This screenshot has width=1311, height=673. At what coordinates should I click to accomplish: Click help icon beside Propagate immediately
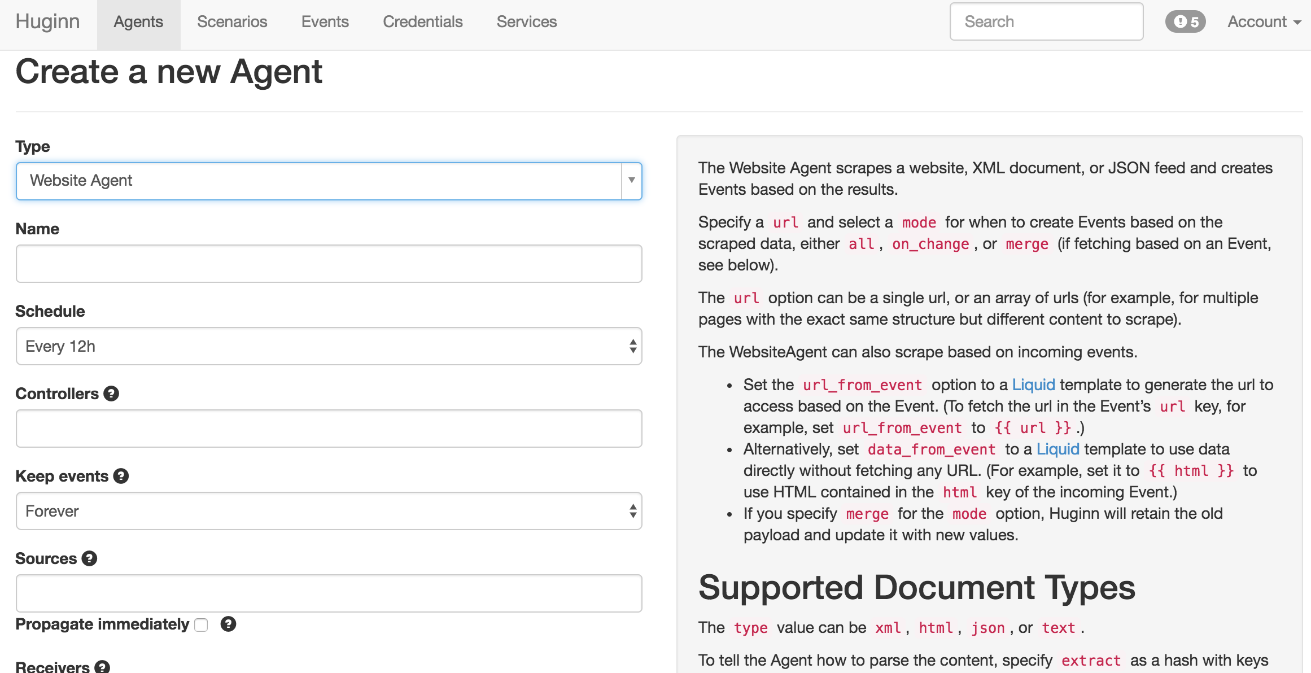coord(228,624)
